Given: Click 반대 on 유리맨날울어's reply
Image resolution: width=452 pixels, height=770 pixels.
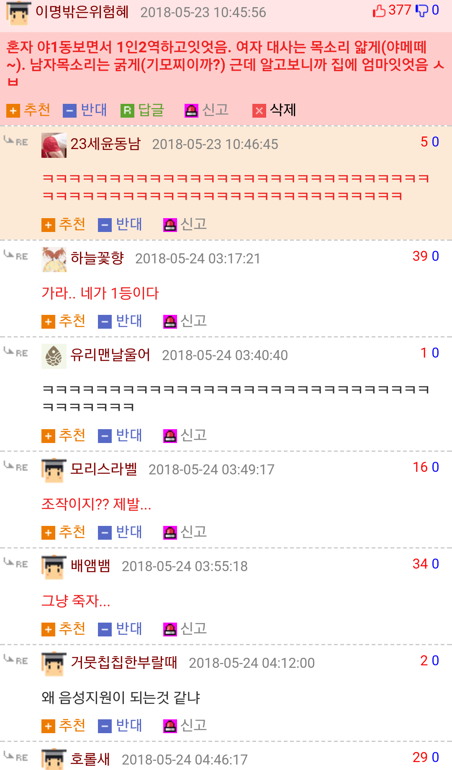Looking at the screenshot, I should coord(129,435).
